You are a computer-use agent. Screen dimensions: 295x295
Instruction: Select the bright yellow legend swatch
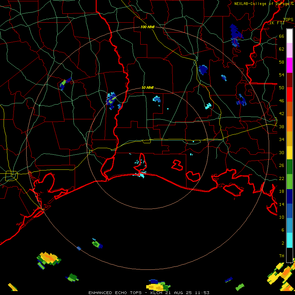289,153
